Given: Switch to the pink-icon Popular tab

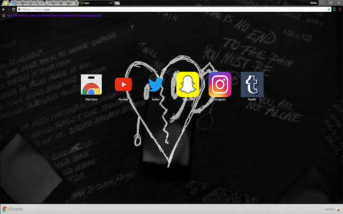Looking at the screenshot, I should pos(62,3).
